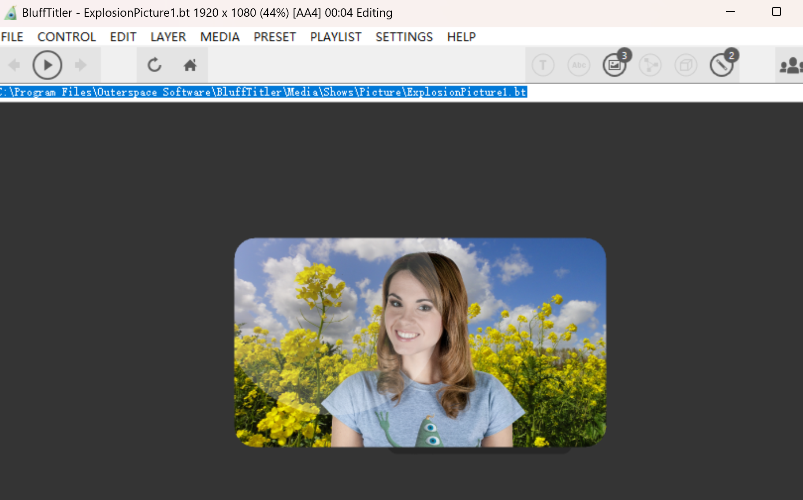Open the FILE menu
Viewport: 803px width, 500px height.
tap(12, 37)
